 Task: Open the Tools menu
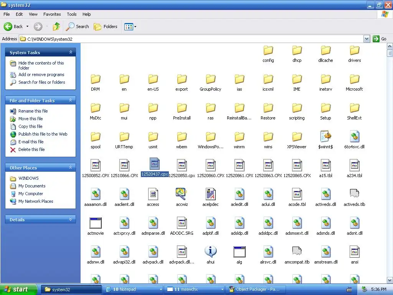tap(72, 14)
